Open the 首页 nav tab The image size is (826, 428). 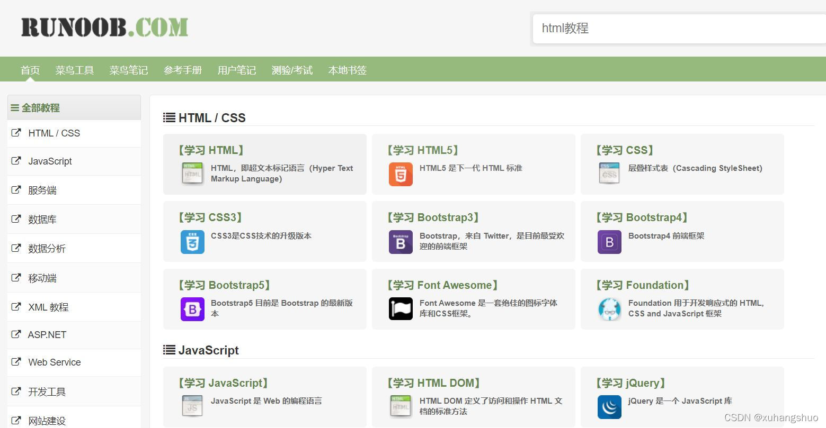tap(30, 70)
